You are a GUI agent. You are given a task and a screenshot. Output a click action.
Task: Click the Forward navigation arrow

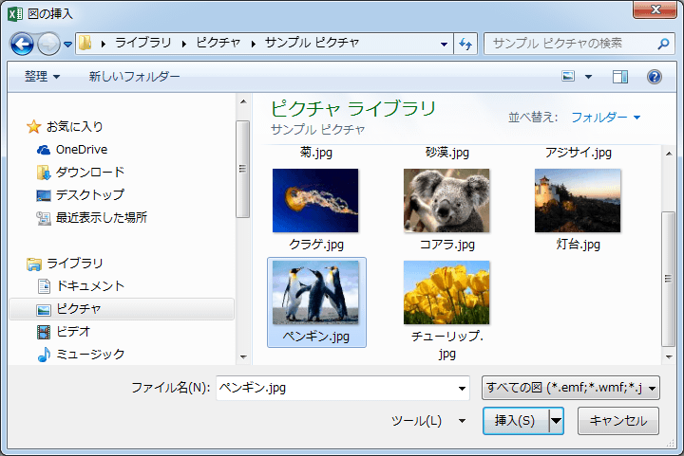48,44
